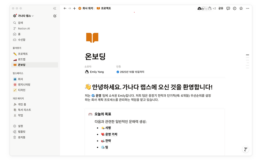
Task: Click the 공유 share button
Action: pyautogui.click(x=221, y=8)
